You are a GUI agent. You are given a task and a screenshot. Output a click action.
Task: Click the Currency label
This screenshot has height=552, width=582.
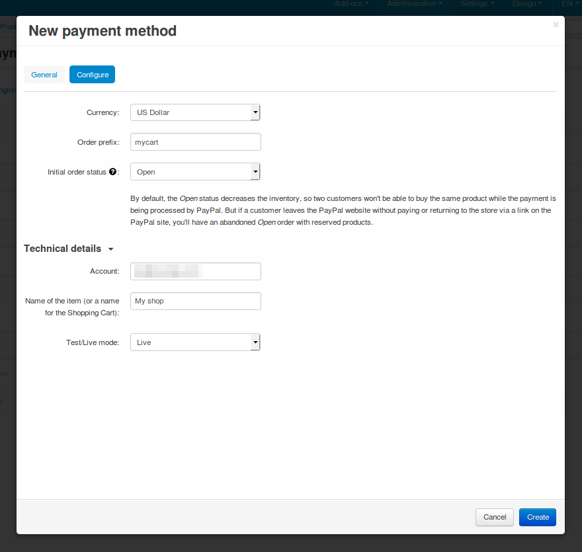pos(103,112)
